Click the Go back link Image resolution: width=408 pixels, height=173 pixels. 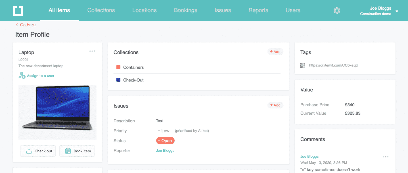tap(26, 25)
